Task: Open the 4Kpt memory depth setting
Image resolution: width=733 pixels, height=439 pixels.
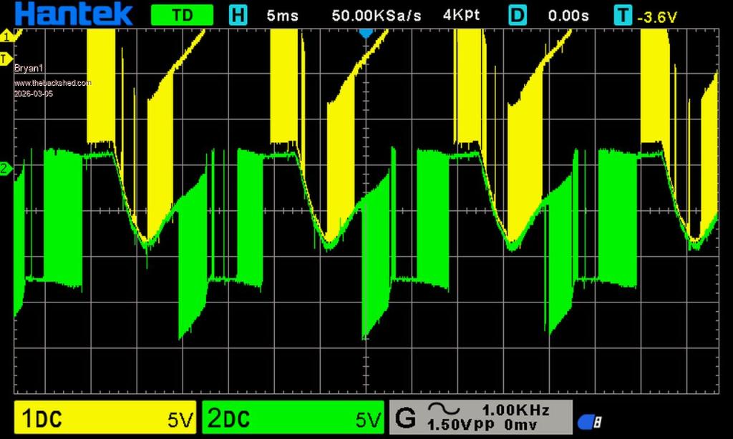Action: tap(462, 15)
